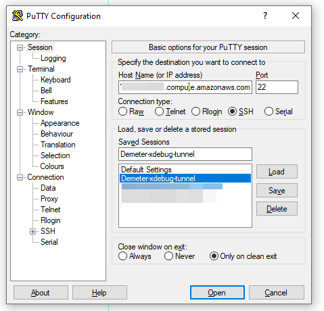Open the Logging category
This screenshot has height=311, width=324.
coord(53,58)
